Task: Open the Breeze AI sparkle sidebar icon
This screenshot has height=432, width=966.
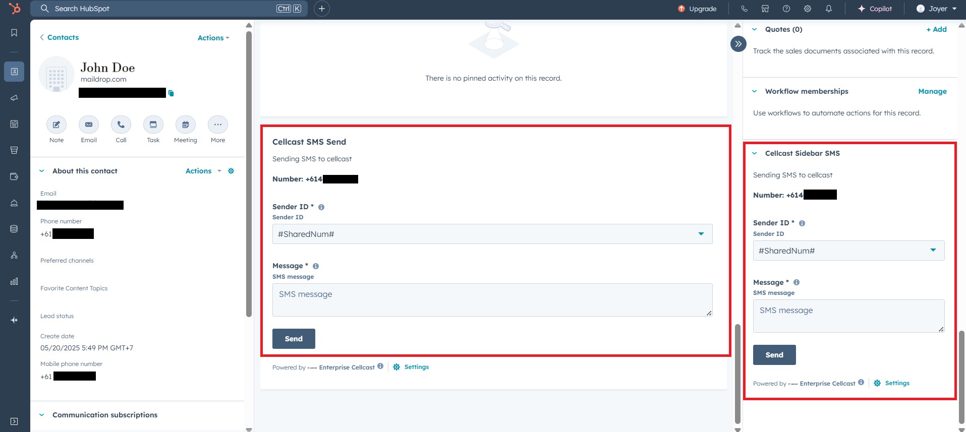Action: (x=14, y=320)
